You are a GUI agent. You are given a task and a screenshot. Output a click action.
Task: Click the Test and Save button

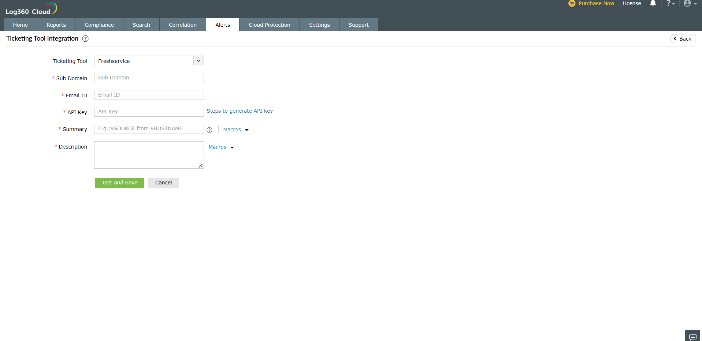(120, 183)
